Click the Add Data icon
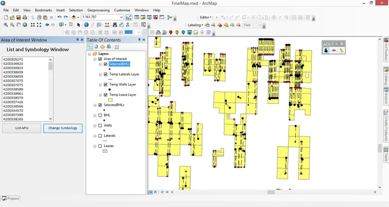389x207 pixels. coord(73,17)
